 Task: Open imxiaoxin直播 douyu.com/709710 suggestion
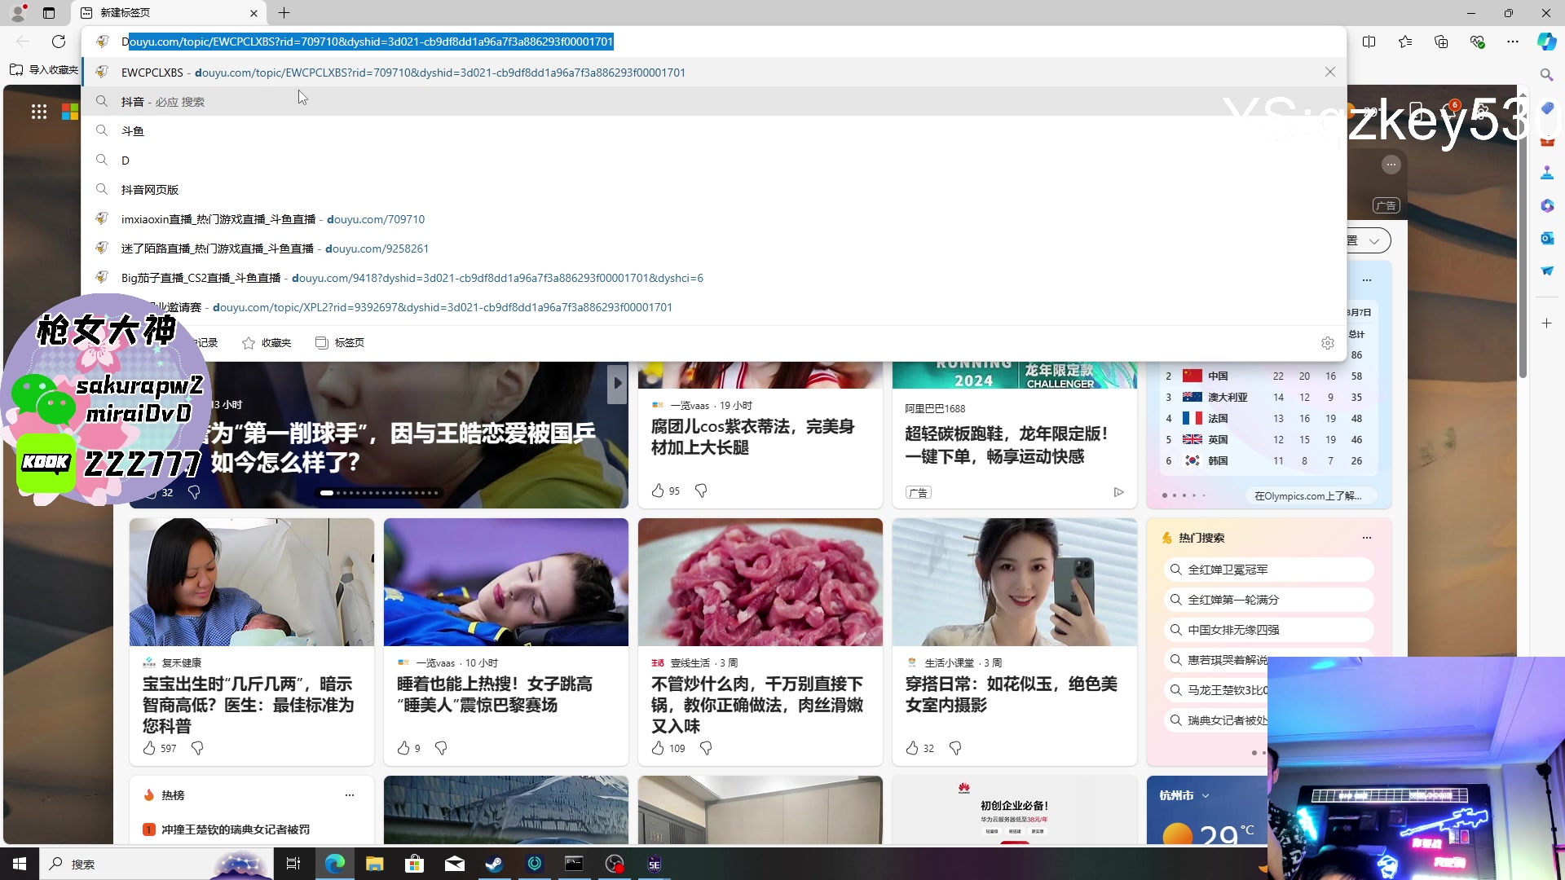714,219
